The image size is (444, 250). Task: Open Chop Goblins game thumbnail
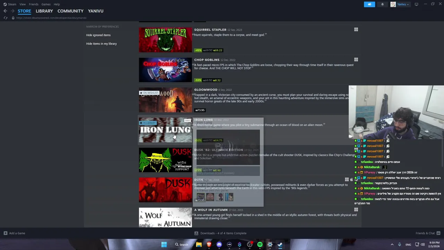click(x=165, y=70)
